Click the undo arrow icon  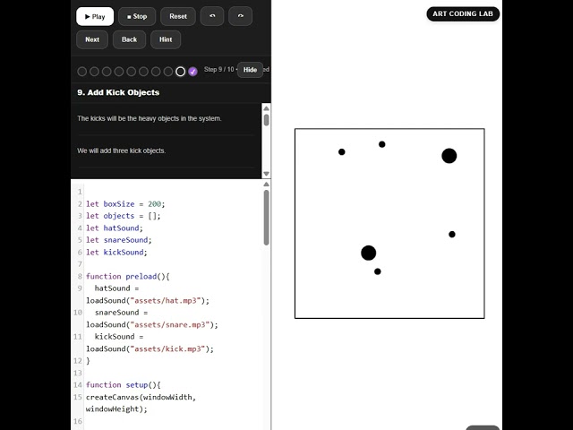(x=212, y=16)
